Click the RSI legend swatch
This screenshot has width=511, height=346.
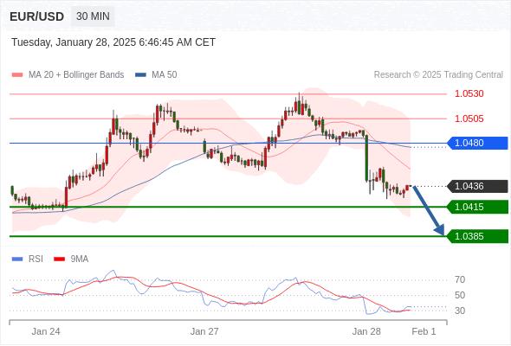click(x=17, y=259)
